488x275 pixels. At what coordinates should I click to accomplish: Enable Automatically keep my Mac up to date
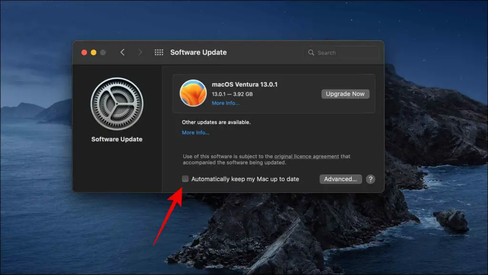[x=185, y=179]
